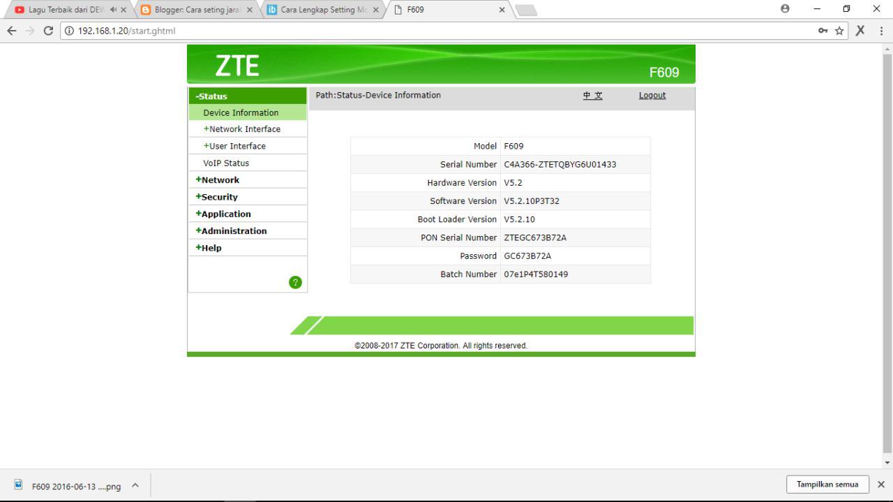
Task: Click the browser back arrow
Action: pos(12,31)
